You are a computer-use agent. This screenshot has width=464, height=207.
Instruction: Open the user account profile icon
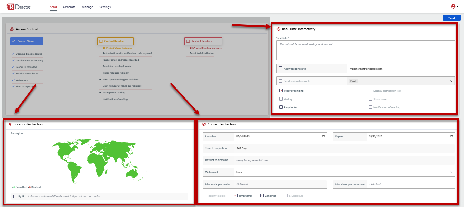tap(453, 7)
